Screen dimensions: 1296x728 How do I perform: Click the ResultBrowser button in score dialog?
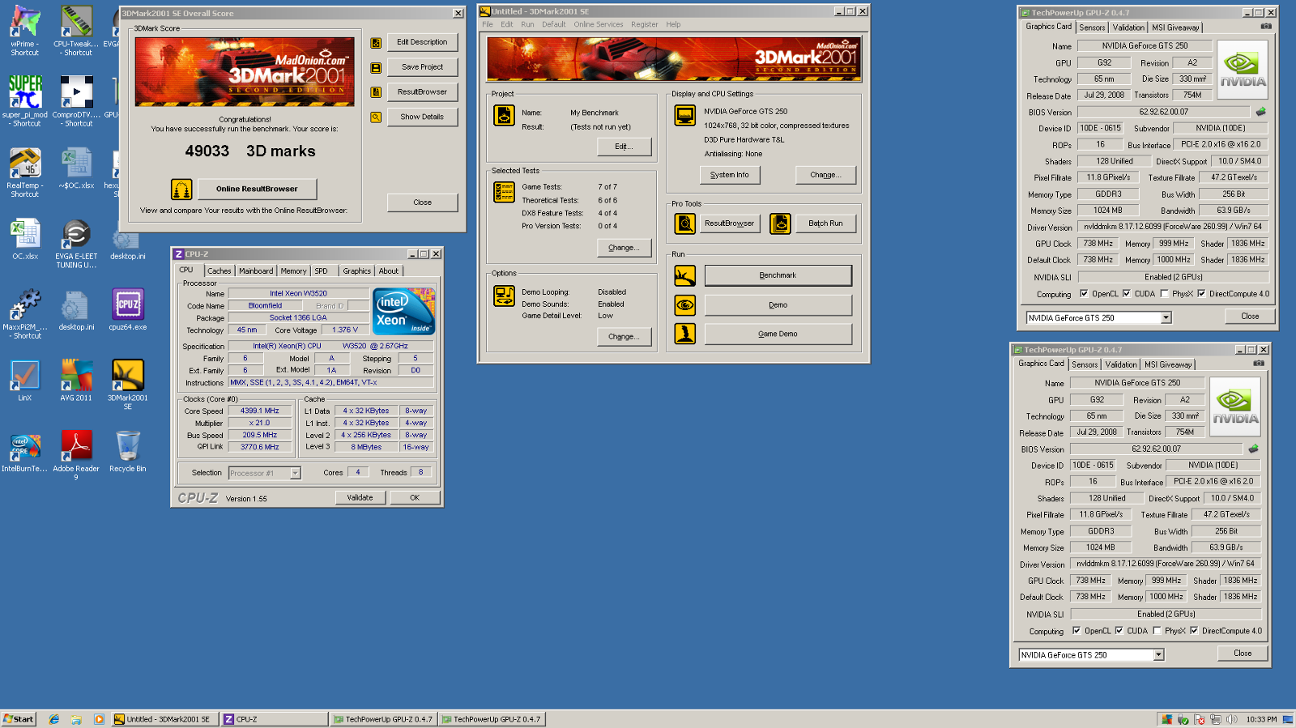(x=422, y=92)
